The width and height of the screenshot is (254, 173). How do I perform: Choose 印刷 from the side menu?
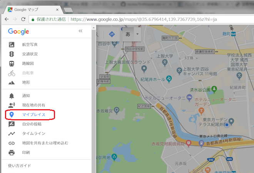pyautogui.click(x=26, y=153)
